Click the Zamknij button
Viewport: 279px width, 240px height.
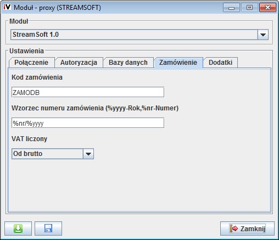pyautogui.click(x=247, y=228)
